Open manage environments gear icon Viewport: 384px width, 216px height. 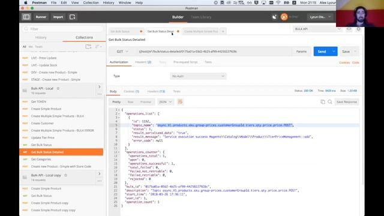pos(358,29)
